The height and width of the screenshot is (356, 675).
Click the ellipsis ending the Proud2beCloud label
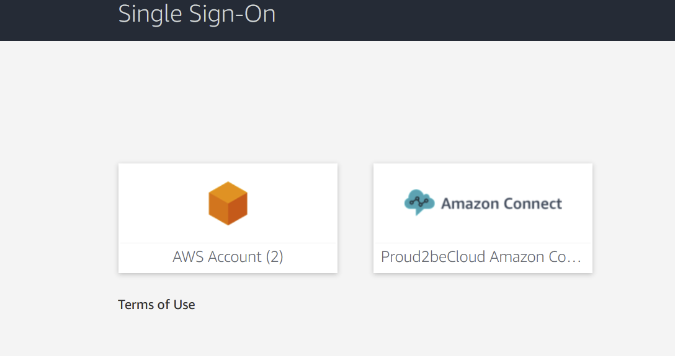(x=574, y=258)
